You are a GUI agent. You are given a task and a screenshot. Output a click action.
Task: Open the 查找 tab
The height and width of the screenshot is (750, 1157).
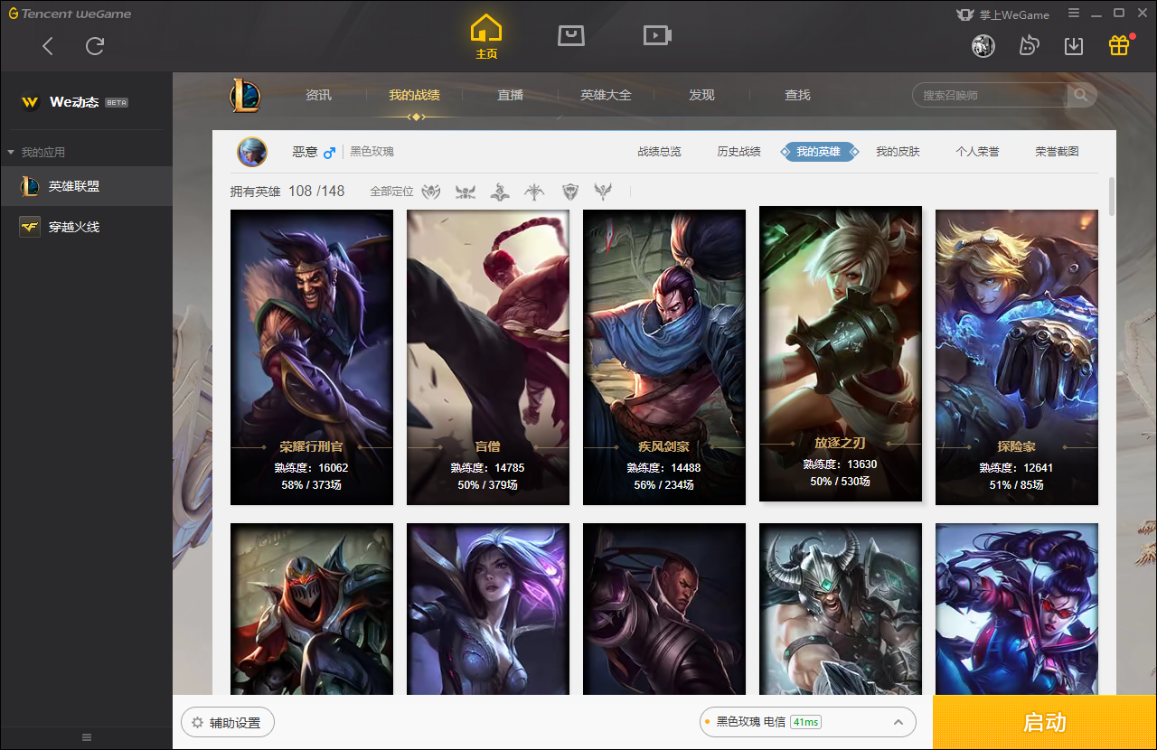click(x=797, y=95)
